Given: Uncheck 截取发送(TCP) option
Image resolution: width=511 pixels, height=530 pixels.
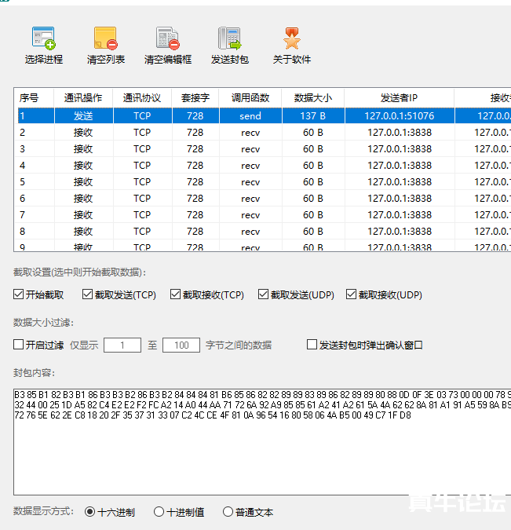Looking at the screenshot, I should click(x=88, y=294).
